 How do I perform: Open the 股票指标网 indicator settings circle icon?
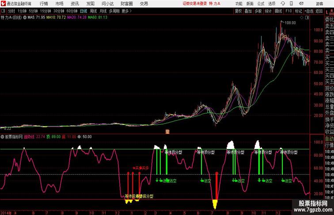point(2,137)
